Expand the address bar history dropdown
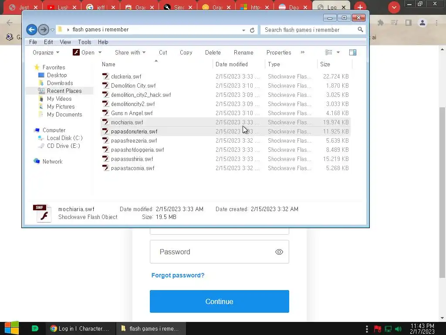Screen dimensions: 446x335 [x=244, y=30]
